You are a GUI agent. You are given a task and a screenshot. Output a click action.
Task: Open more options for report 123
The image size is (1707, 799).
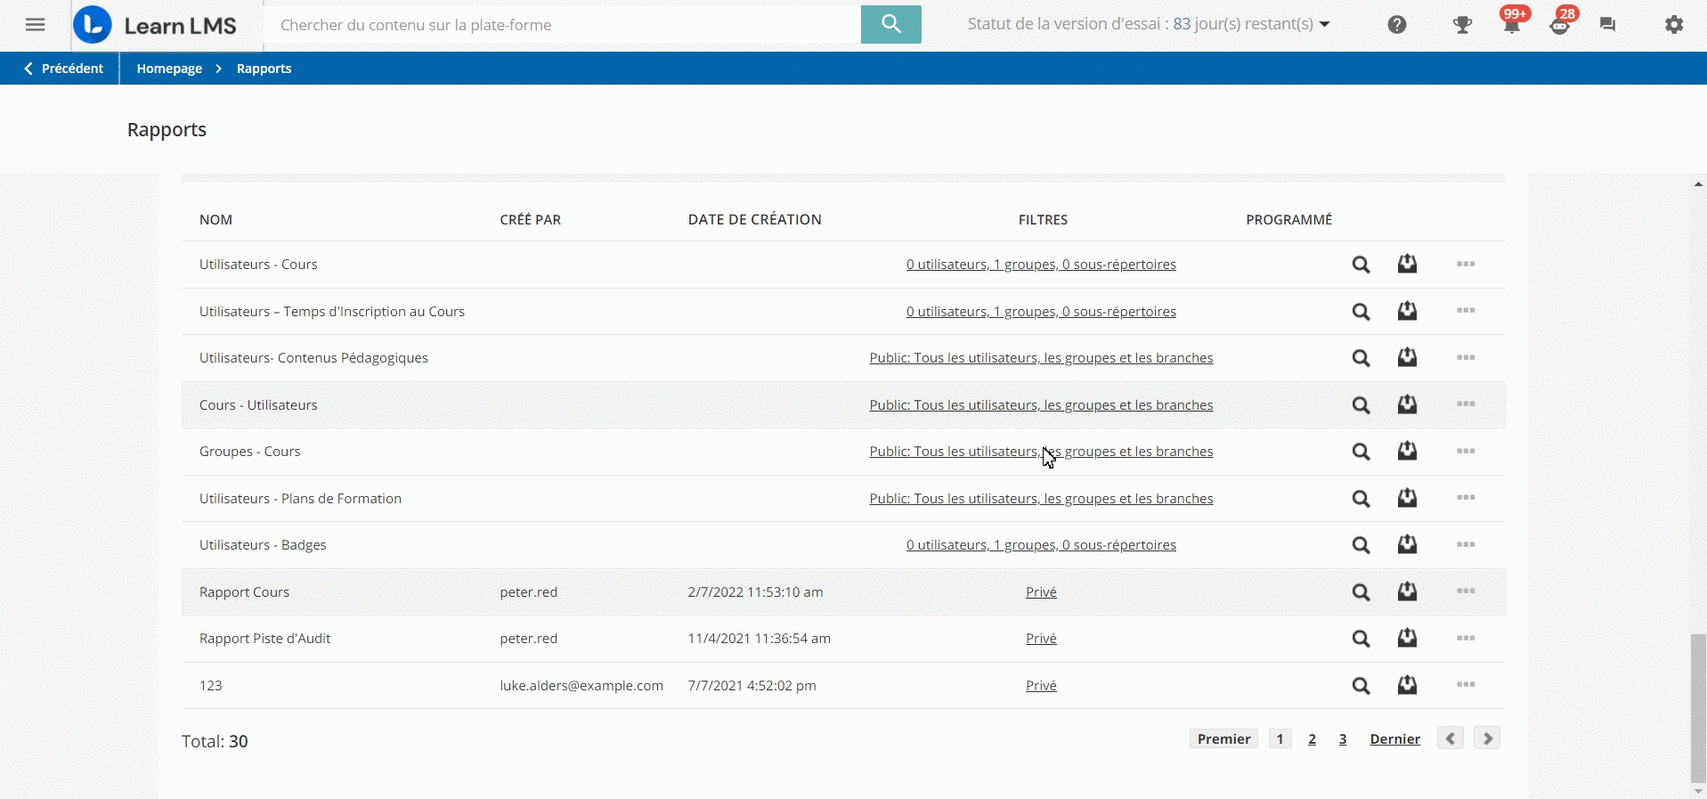click(x=1466, y=685)
